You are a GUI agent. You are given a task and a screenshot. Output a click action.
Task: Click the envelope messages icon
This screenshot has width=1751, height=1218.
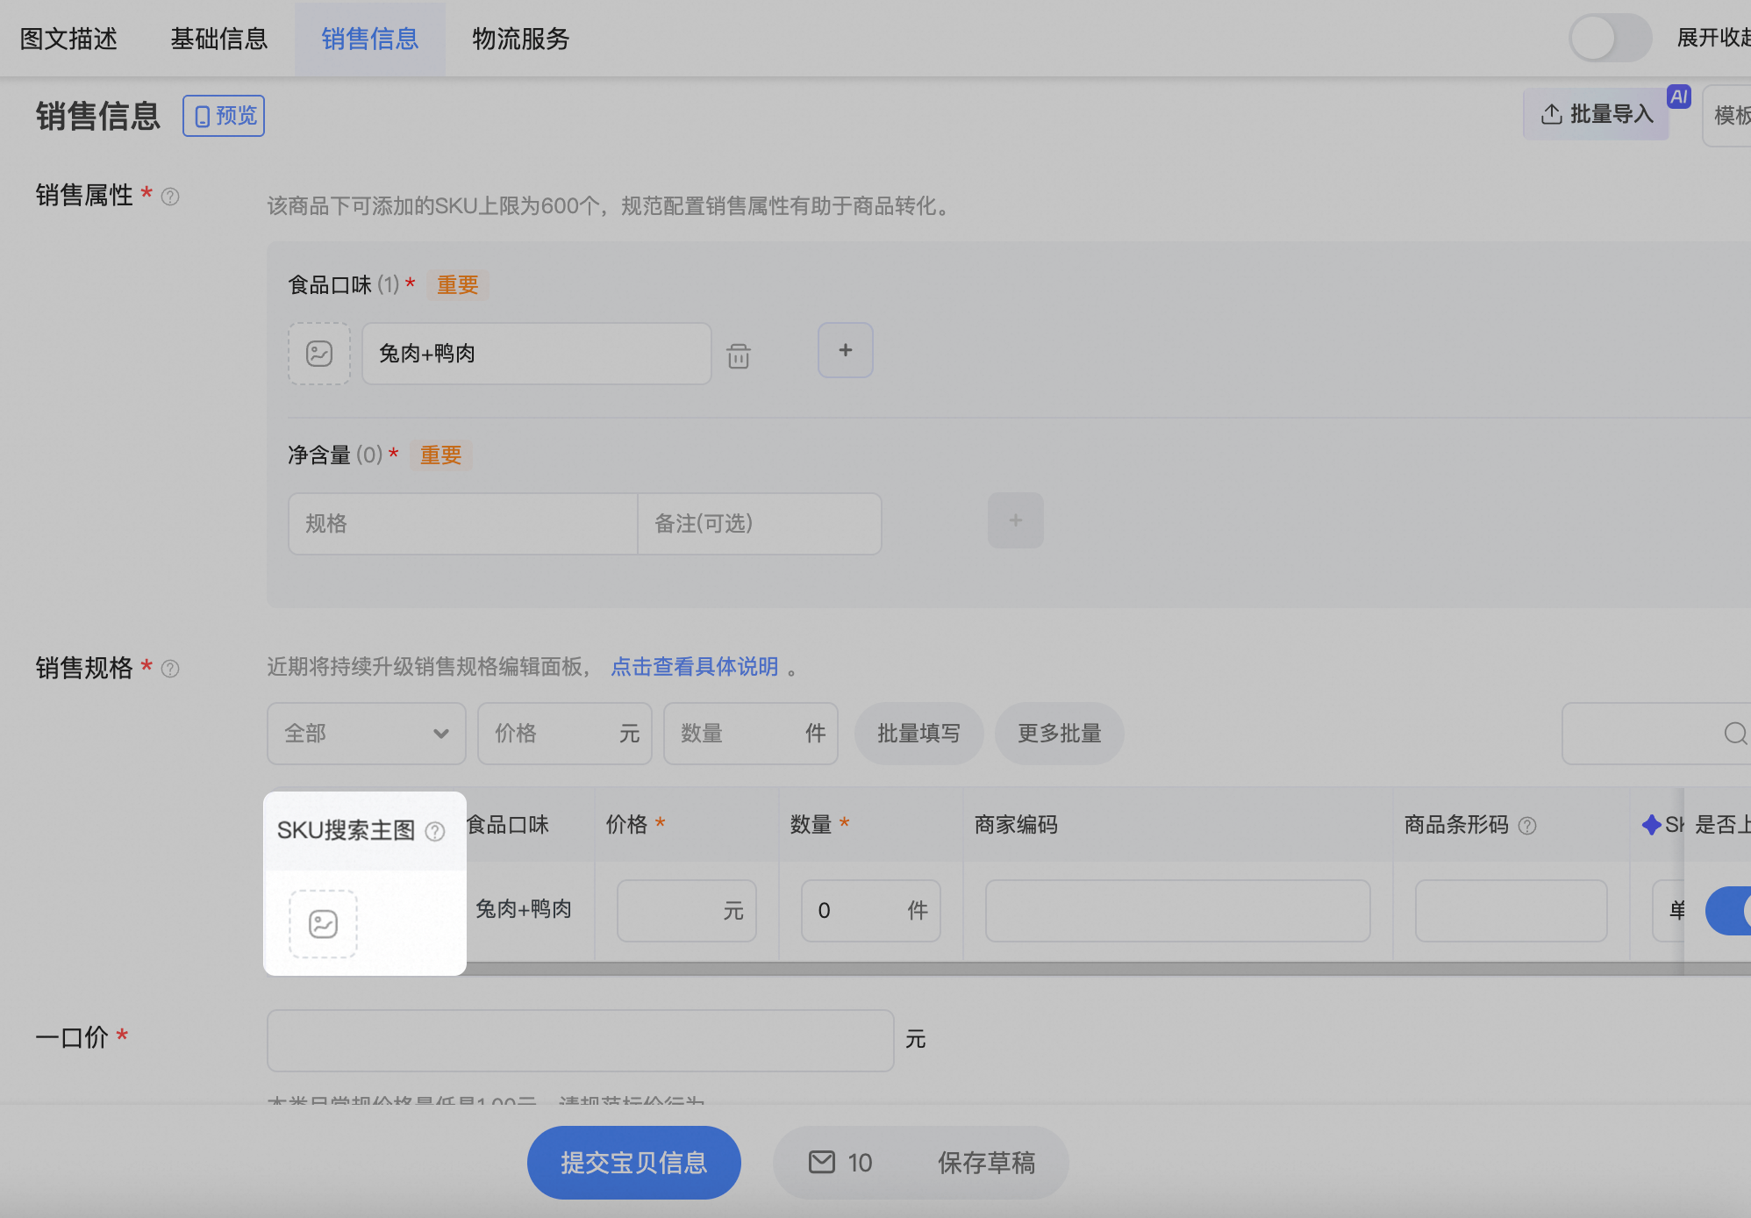point(822,1163)
